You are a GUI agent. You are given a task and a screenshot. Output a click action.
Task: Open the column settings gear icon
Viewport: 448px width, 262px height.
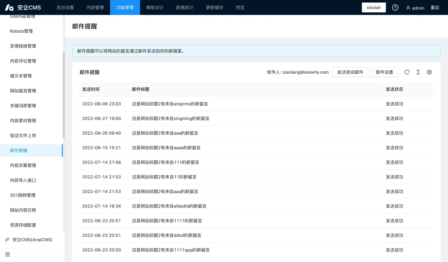[x=429, y=72]
